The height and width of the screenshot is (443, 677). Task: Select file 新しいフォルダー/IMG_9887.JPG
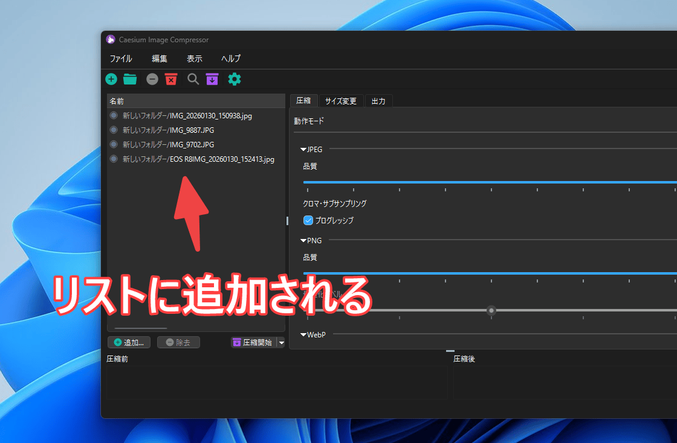(168, 130)
